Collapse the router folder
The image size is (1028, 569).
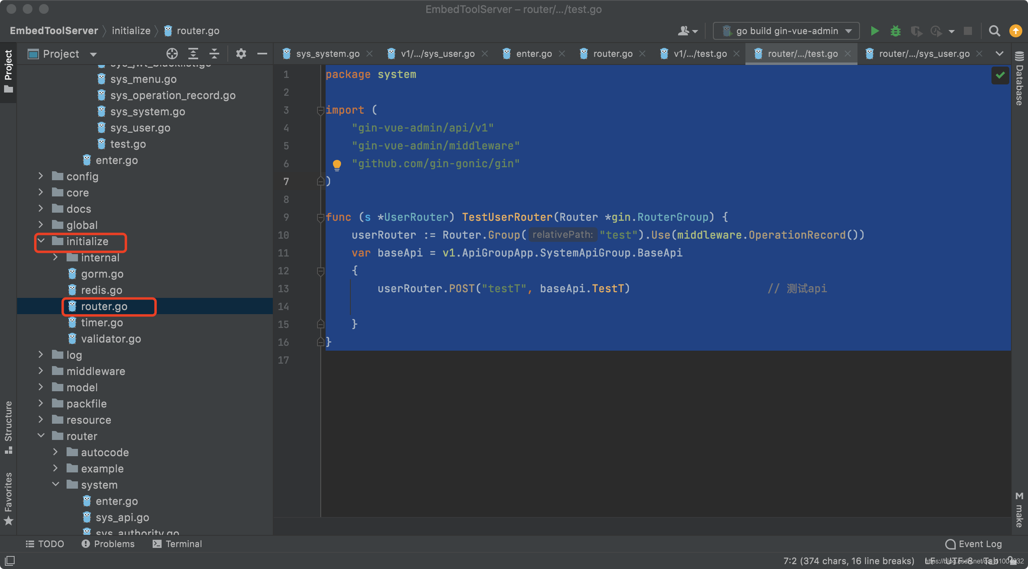point(41,436)
